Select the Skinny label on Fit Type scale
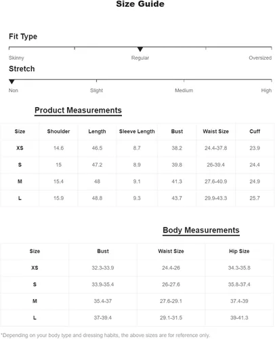This screenshot has width=275, height=339. pos(16,58)
